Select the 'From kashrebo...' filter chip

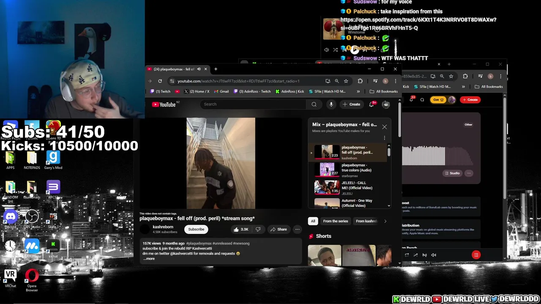366,221
